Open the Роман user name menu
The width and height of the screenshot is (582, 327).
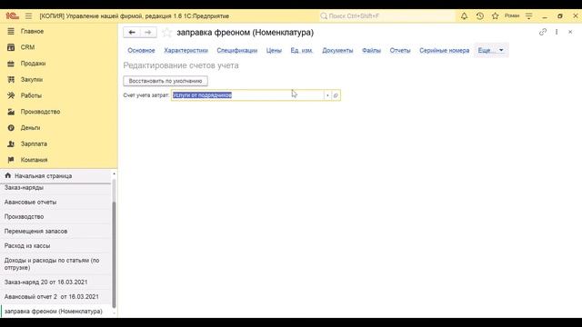(512, 16)
